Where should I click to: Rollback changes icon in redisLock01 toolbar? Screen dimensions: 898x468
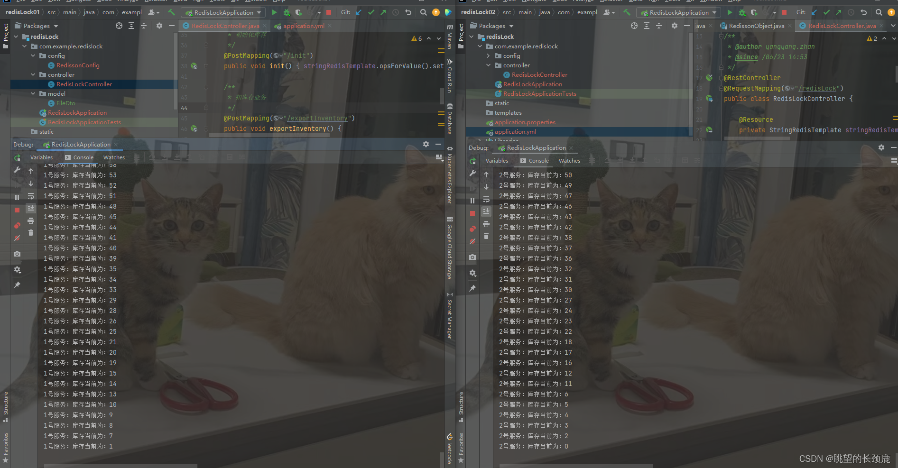click(x=408, y=12)
